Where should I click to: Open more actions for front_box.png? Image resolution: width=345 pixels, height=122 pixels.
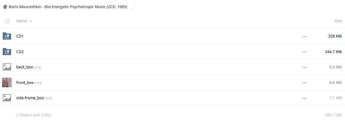304,83
